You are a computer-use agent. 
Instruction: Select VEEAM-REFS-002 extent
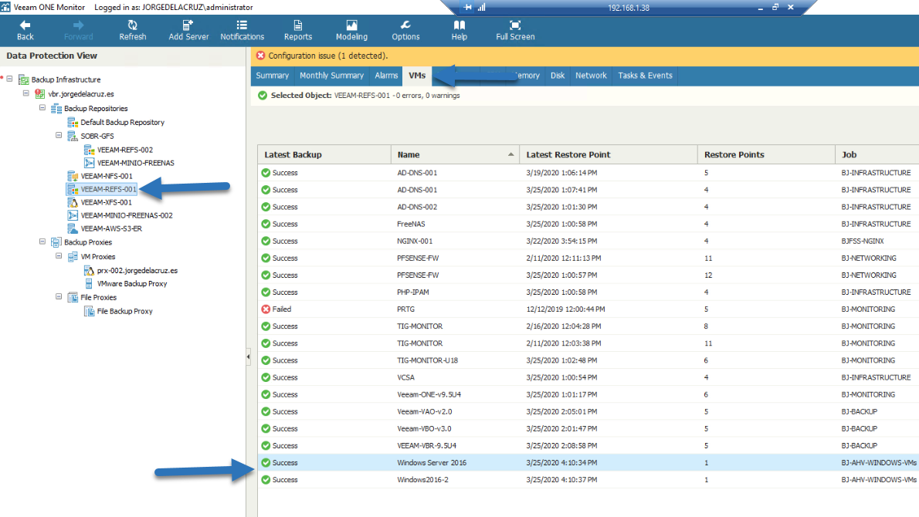click(125, 150)
